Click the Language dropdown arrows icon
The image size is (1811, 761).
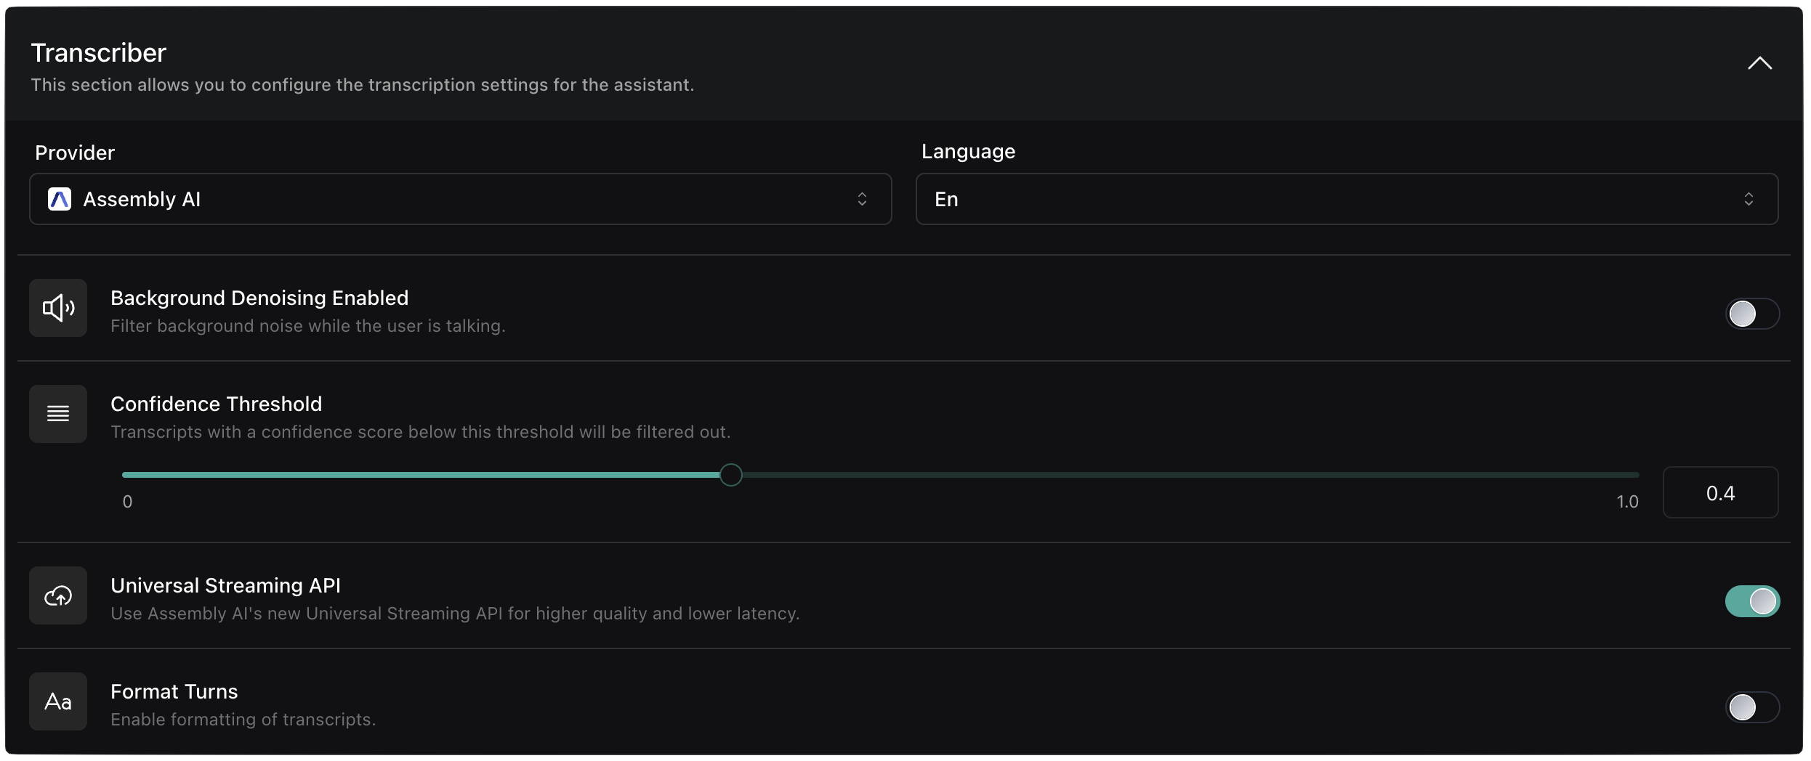pyautogui.click(x=1749, y=199)
